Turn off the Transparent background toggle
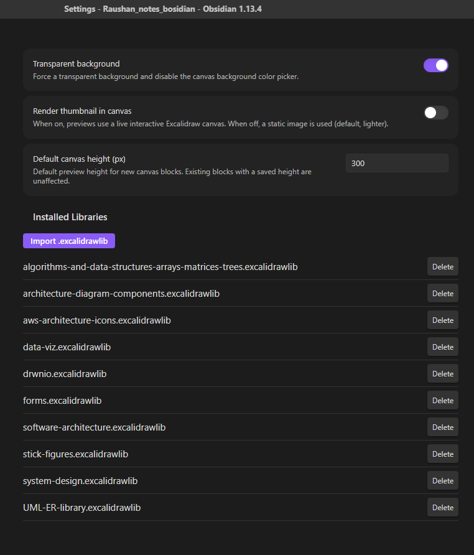 tap(436, 65)
